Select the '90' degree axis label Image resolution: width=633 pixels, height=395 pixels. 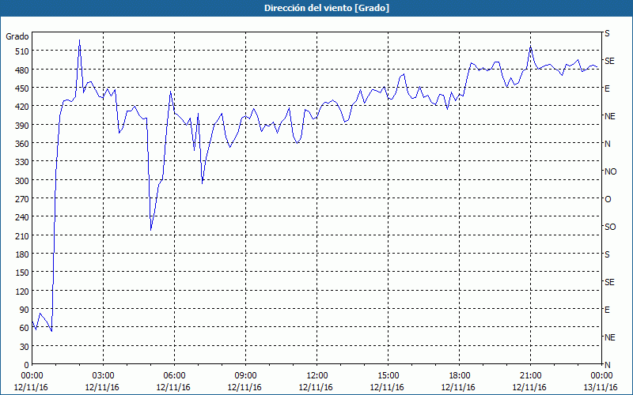[x=25, y=310]
